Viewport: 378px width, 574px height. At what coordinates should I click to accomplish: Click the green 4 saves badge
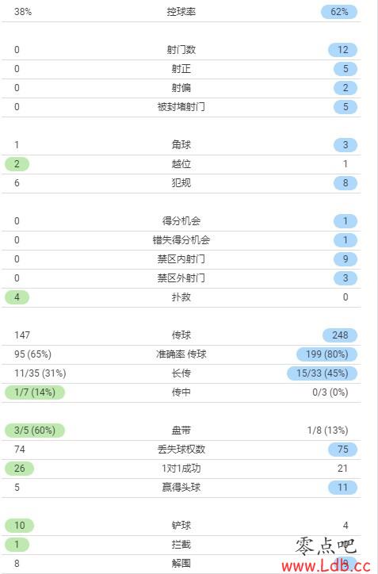17,297
